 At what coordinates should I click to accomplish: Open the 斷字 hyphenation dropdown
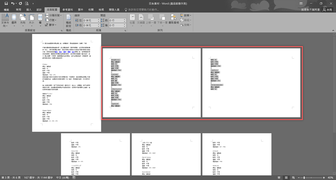51,25
